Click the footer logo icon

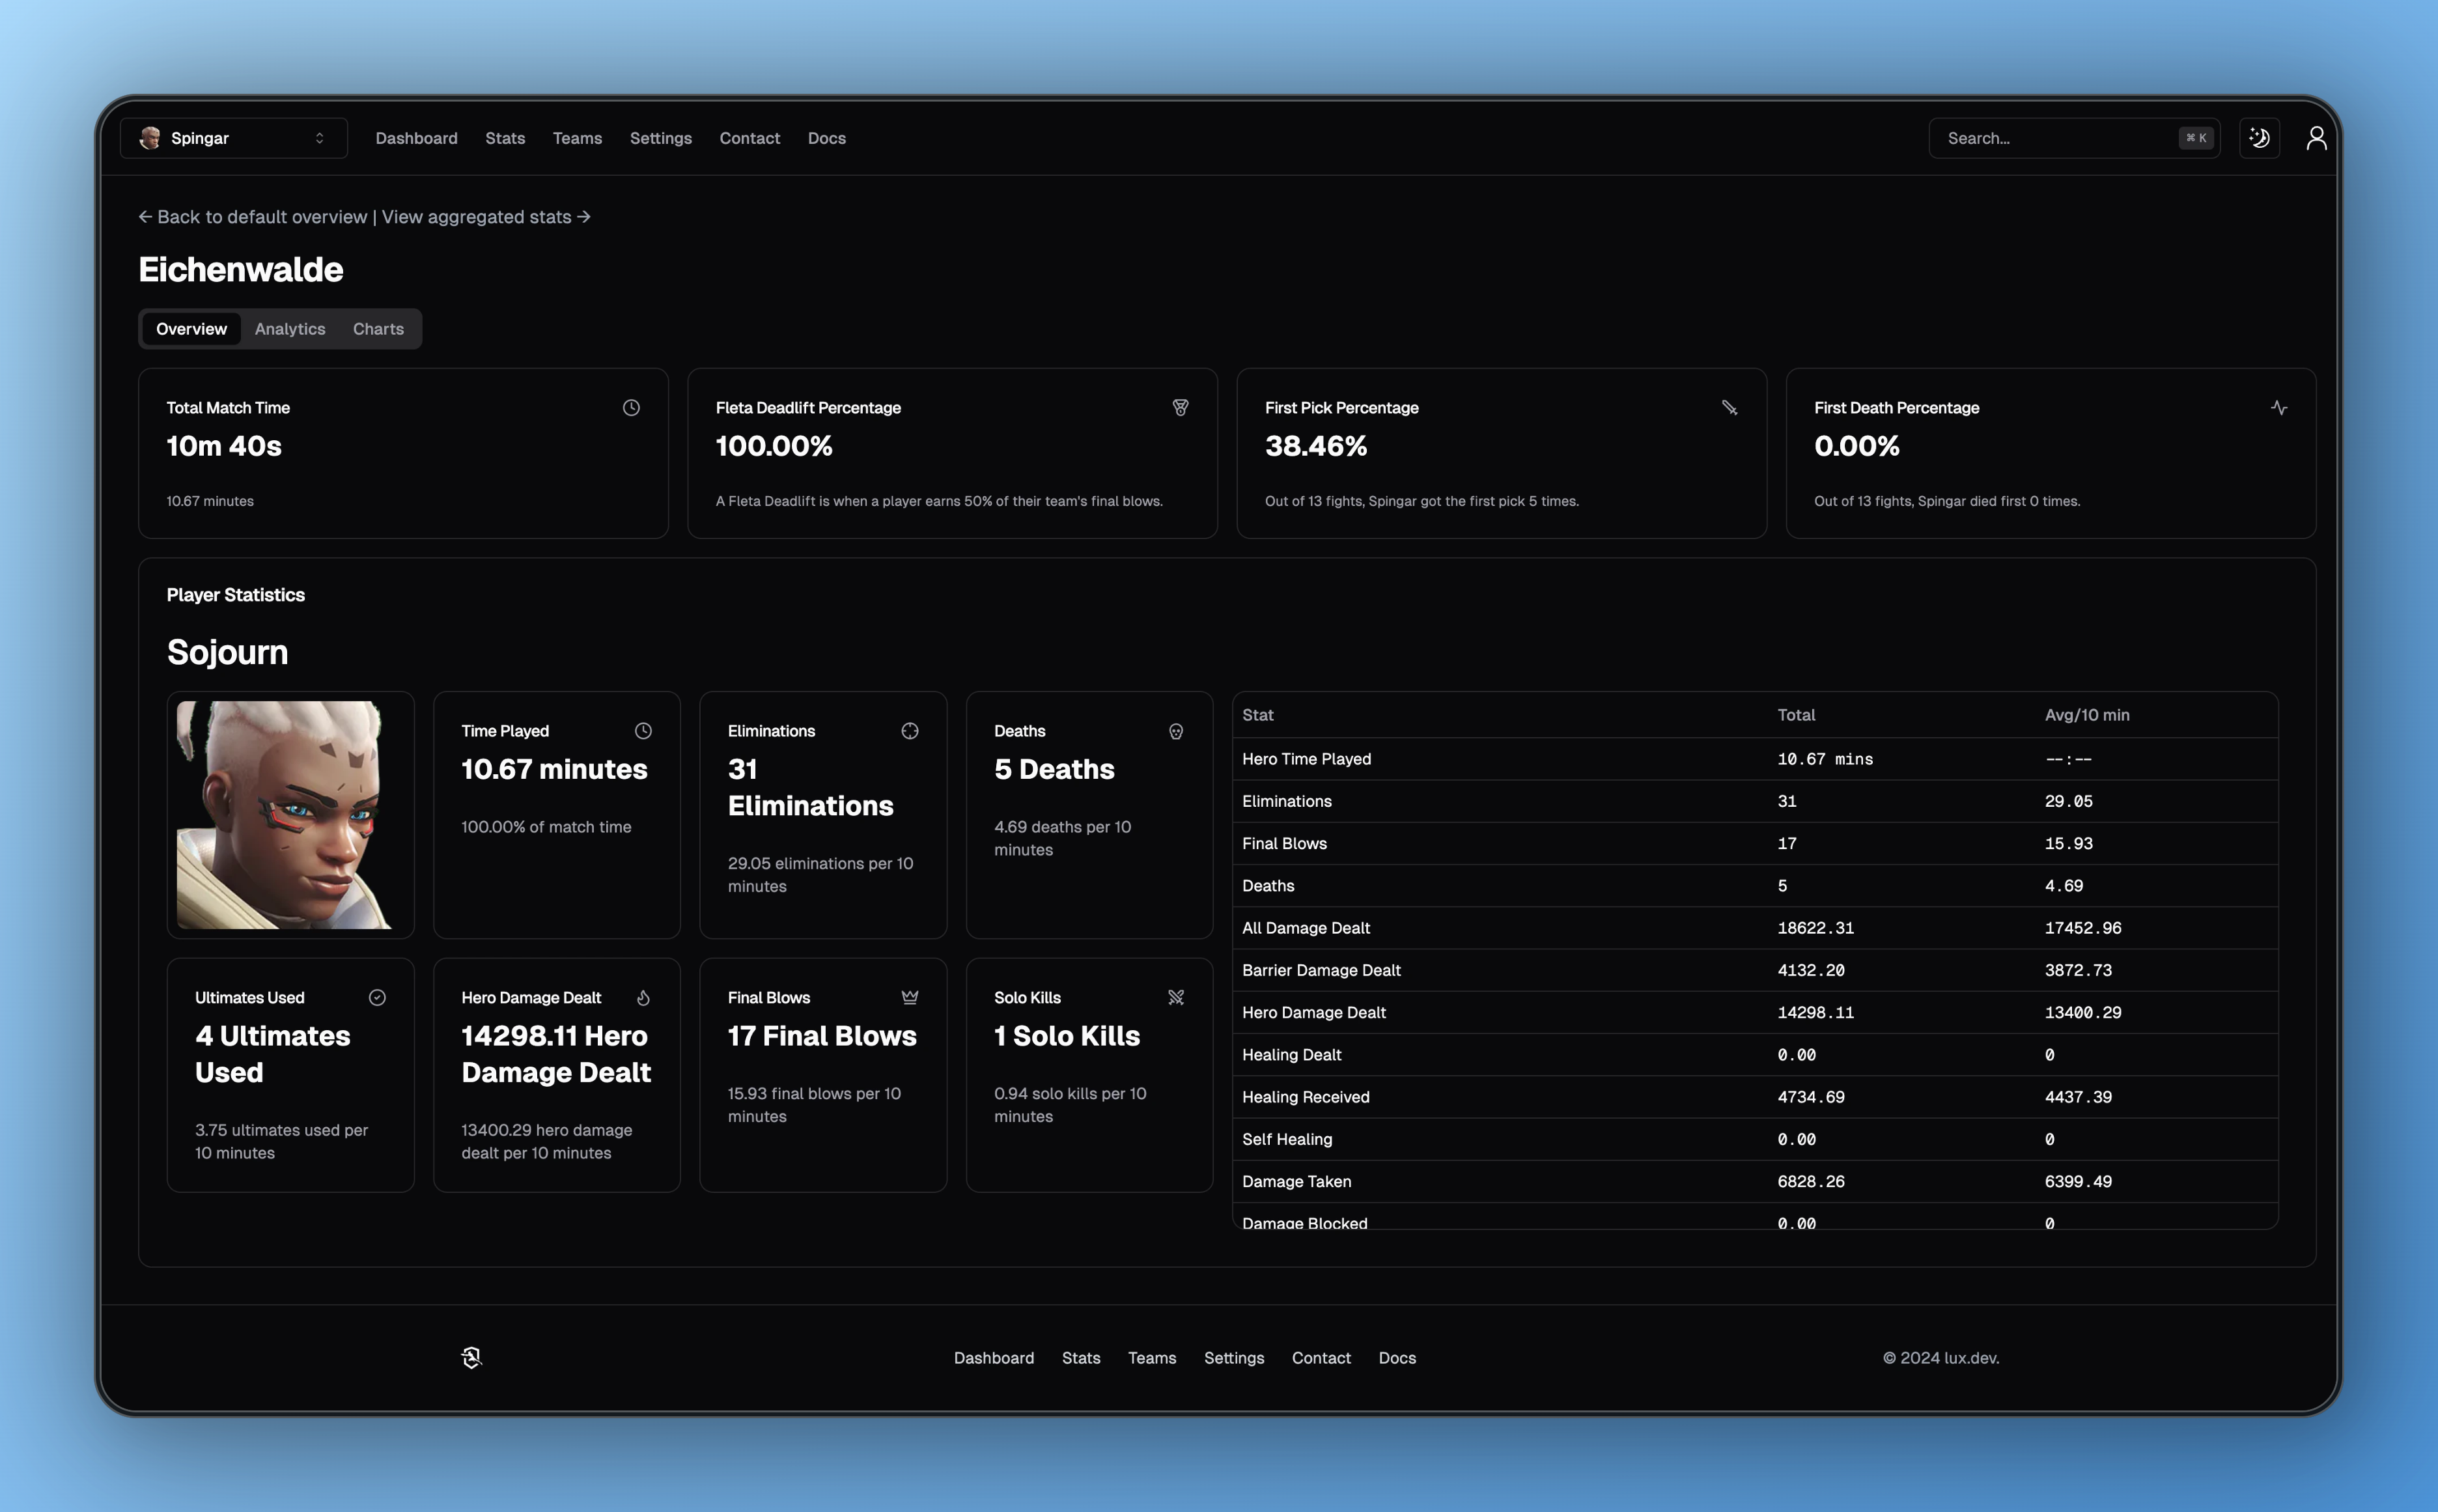471,1357
